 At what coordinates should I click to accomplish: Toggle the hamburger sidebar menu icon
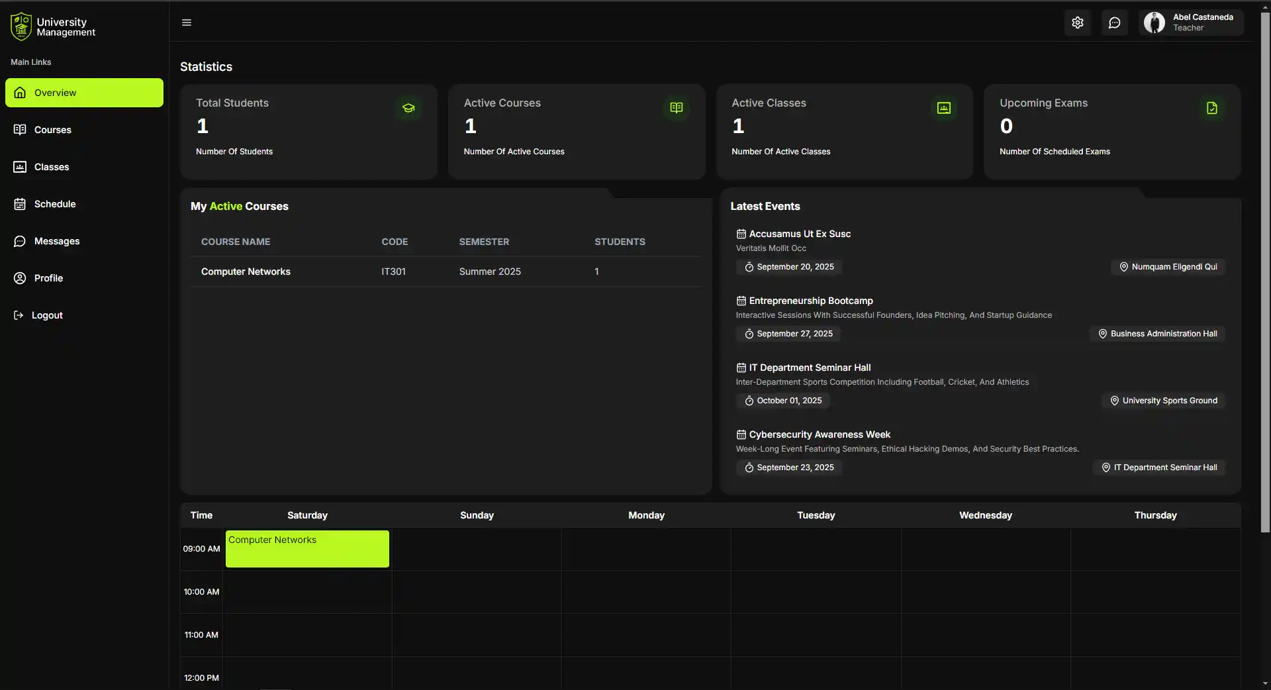click(x=187, y=23)
